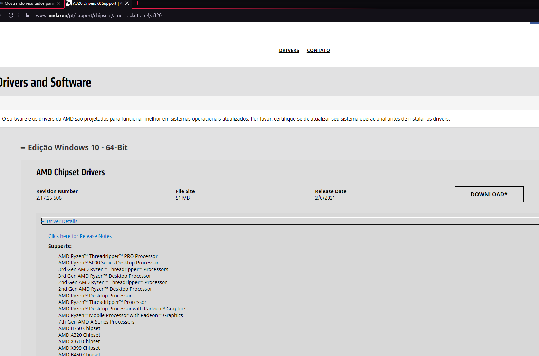The width and height of the screenshot is (539, 356).
Task: Click 3rd Gen AMD Ryzen Threadripper Processors
Action: [x=113, y=269]
